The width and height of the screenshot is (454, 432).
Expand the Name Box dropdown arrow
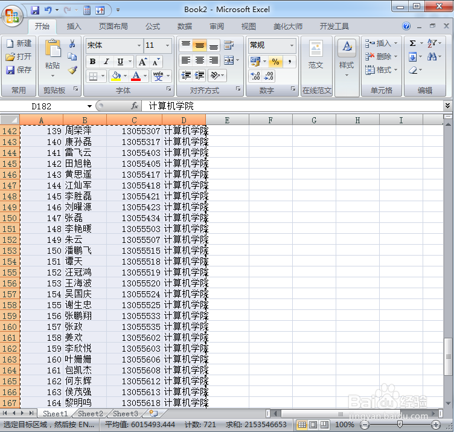click(x=89, y=106)
